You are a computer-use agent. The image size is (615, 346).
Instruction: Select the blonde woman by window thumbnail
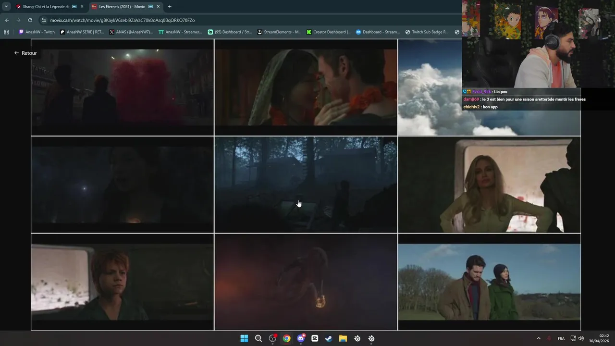489,185
